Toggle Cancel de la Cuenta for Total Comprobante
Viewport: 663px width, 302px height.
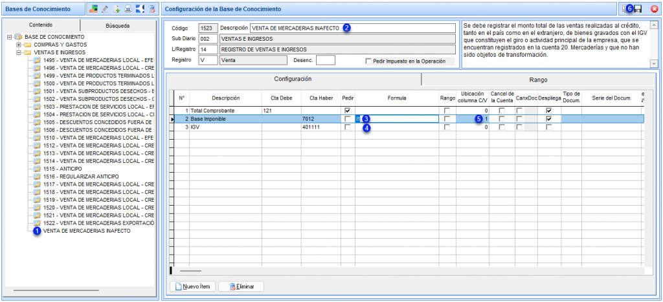tap(502, 110)
